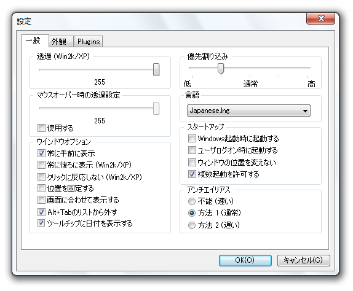The image size is (353, 291).
Task: Click the 透過 (Win2k/XP) slider handle
Action: [x=156, y=69]
